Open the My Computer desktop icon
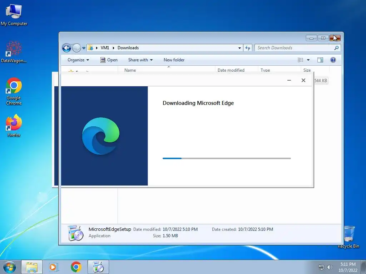Viewport: 366px width, 274px height. point(14,14)
